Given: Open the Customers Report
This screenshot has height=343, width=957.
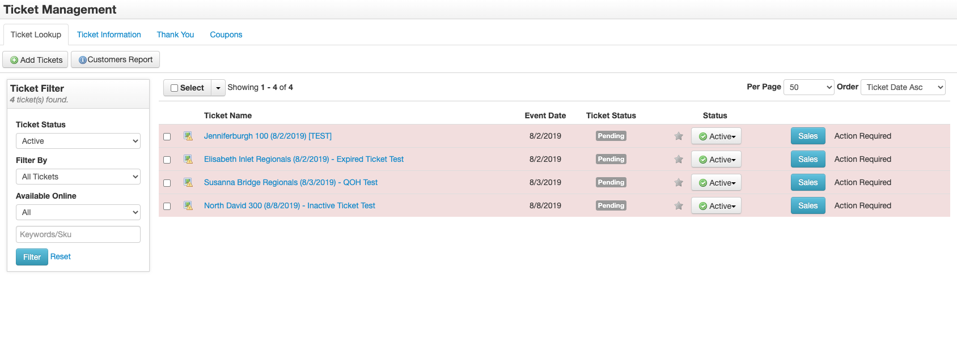Looking at the screenshot, I should coord(115,60).
